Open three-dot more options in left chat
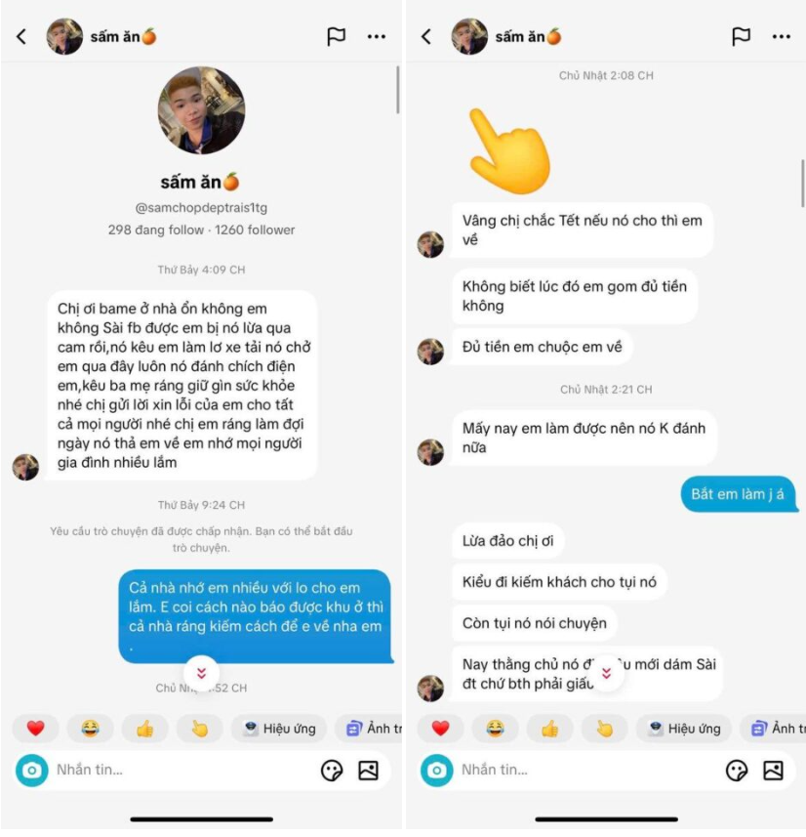The image size is (806, 837). click(377, 37)
